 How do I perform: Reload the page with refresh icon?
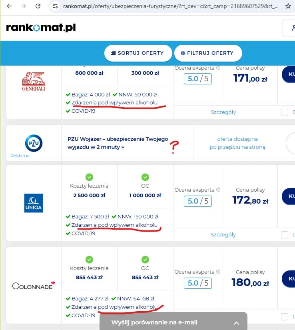(38, 6)
